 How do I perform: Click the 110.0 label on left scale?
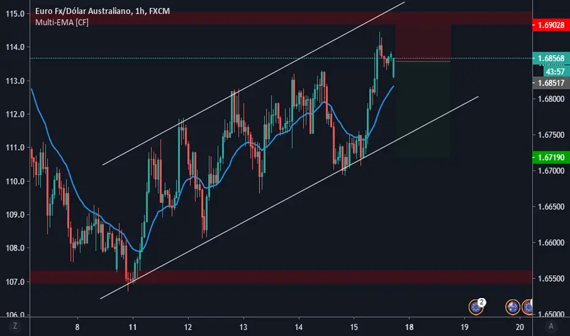[15, 181]
